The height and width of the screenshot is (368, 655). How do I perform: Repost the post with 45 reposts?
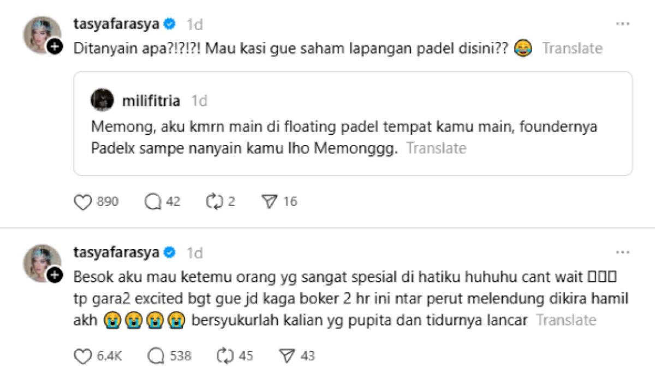225,356
